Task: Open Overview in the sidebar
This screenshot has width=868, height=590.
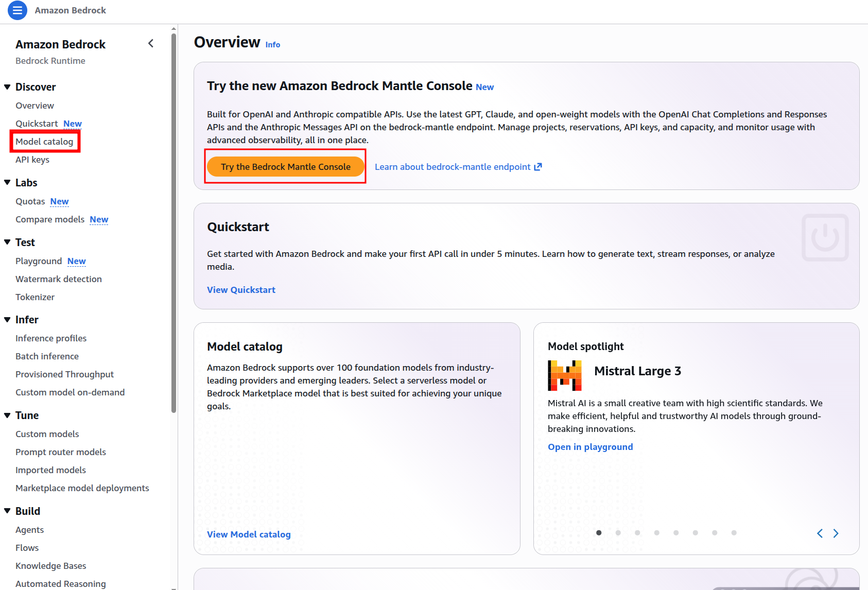Action: click(34, 106)
